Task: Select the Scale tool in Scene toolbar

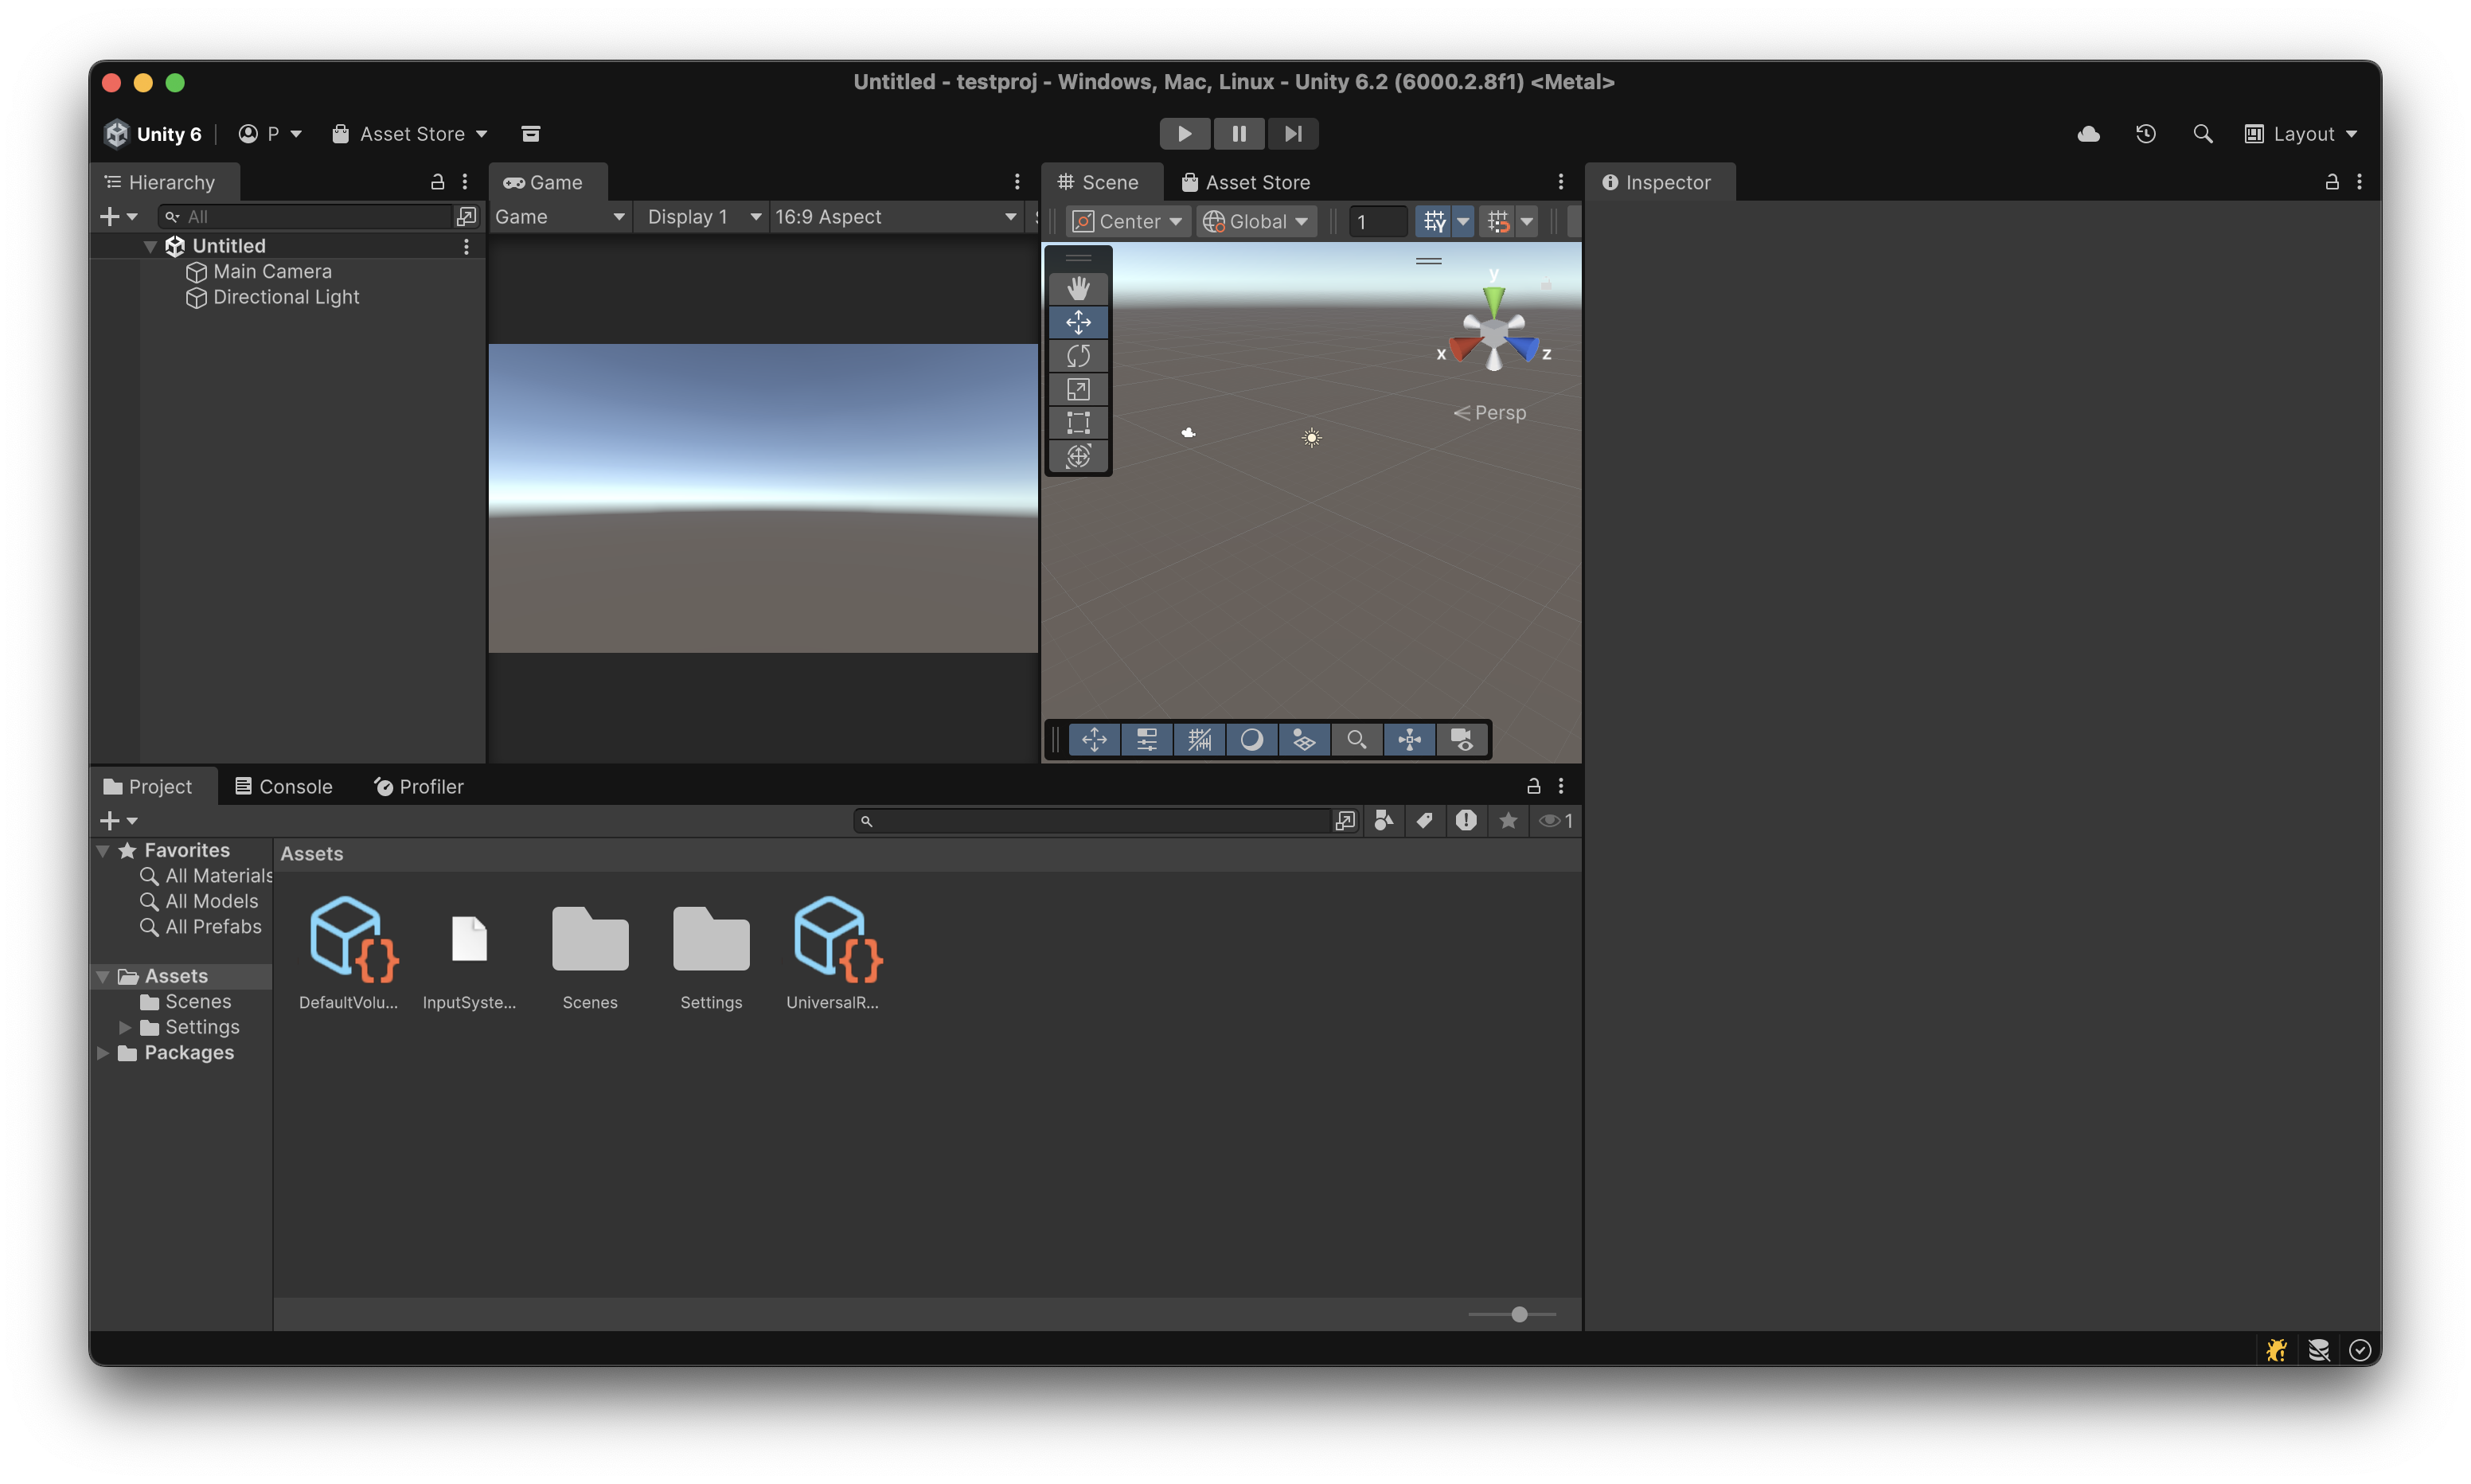Action: pos(1078,390)
